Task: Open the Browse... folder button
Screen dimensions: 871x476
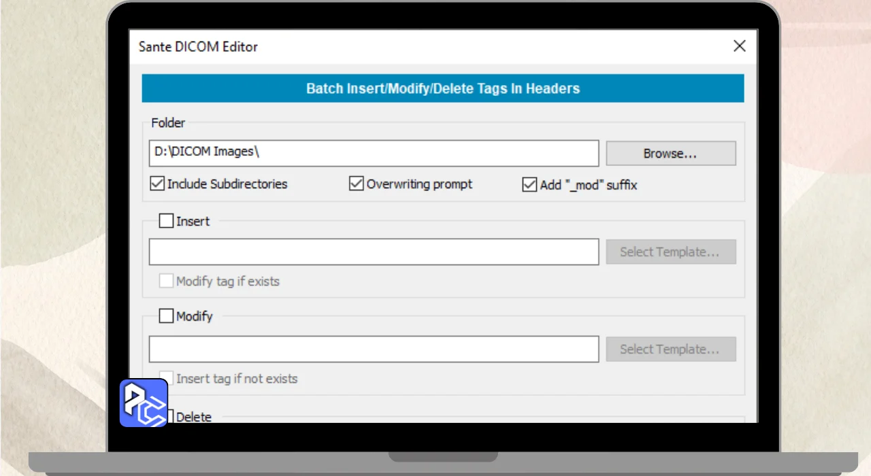Action: click(x=671, y=153)
